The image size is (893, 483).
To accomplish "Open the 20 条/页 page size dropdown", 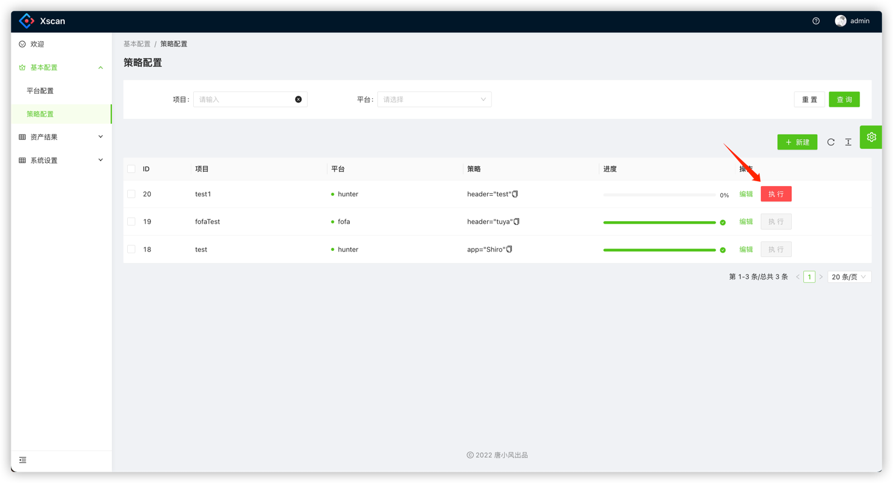I will point(849,277).
